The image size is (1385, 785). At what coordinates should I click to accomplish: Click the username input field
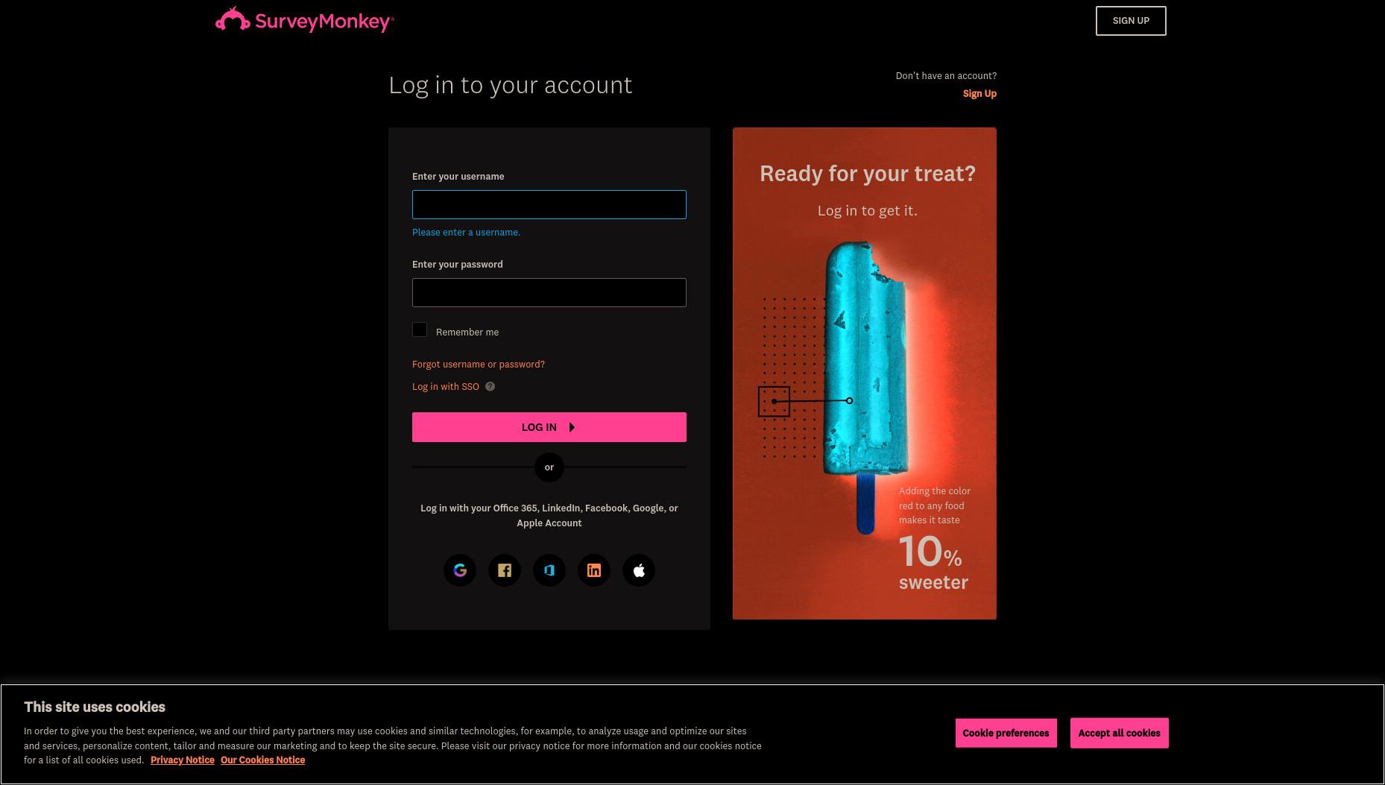549,204
